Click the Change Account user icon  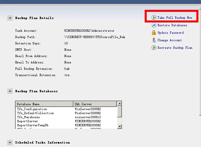pyautogui.click(x=154, y=40)
